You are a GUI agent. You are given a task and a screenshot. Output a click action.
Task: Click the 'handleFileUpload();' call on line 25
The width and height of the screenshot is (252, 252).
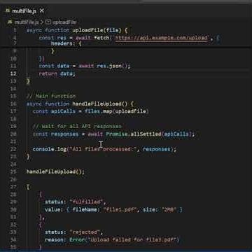[55, 171]
